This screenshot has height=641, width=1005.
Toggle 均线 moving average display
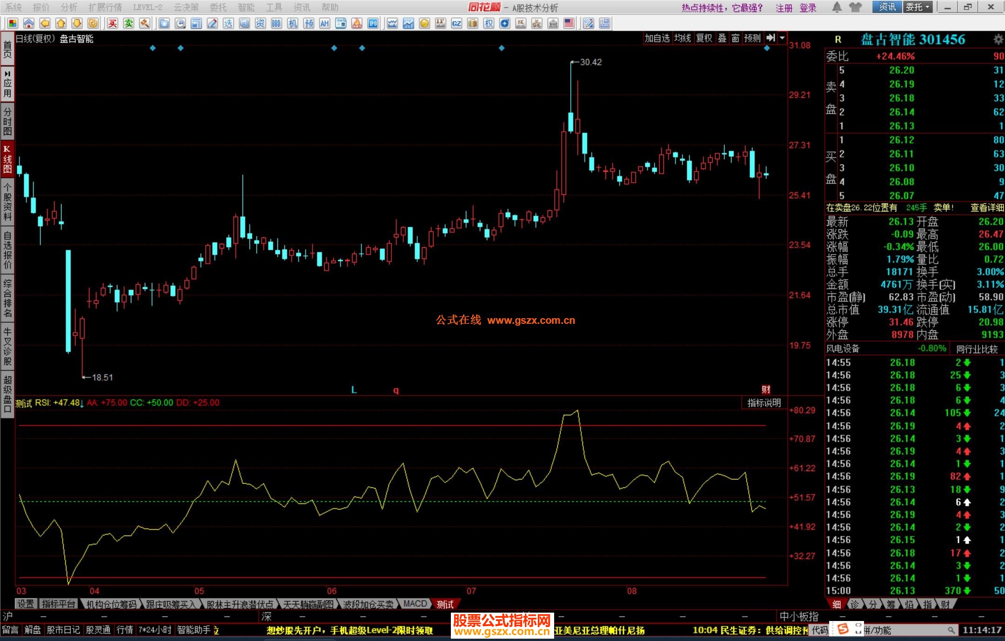(x=682, y=38)
